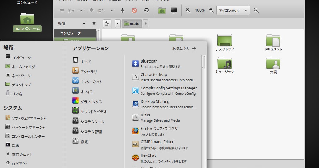Screen dimensions: 319x168
Task: Open デスクトップ from menu places
Action: [18, 85]
